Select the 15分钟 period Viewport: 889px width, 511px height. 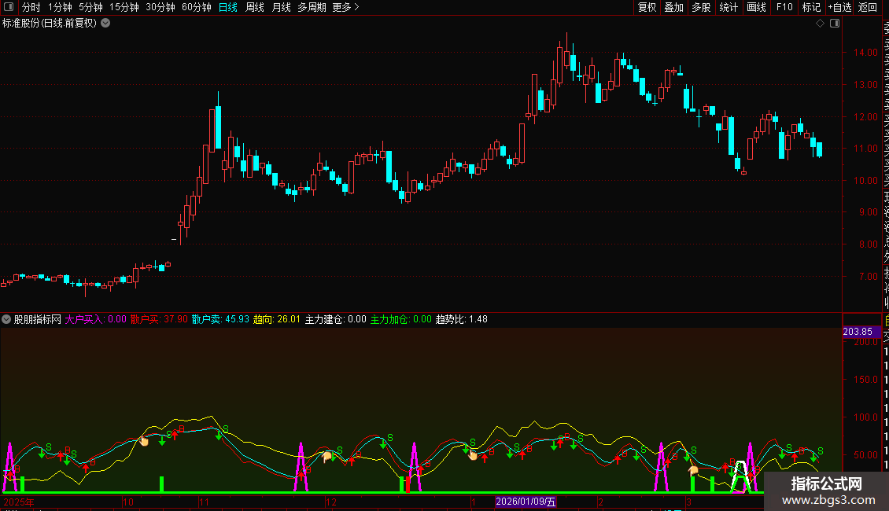[x=124, y=7]
